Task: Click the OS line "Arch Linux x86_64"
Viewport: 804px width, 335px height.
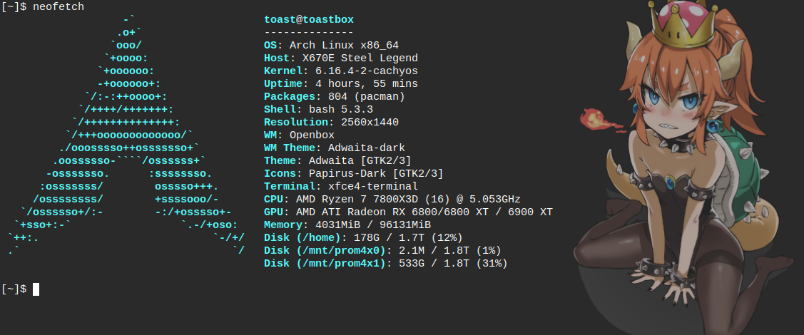Action: point(344,46)
